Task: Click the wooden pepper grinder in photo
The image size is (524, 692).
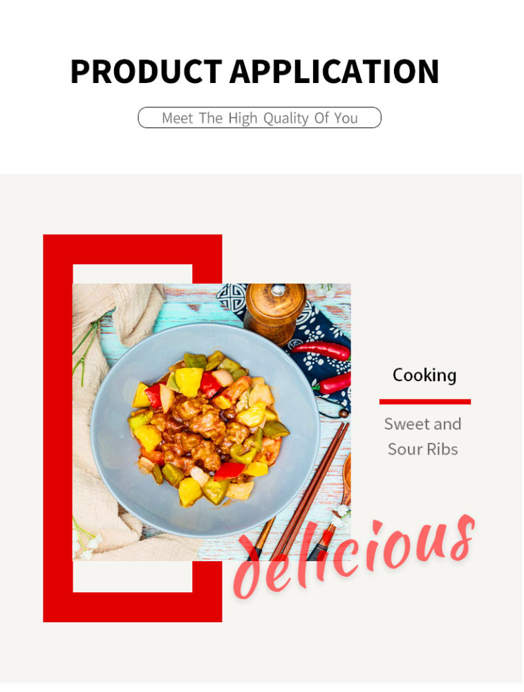Action: (274, 313)
